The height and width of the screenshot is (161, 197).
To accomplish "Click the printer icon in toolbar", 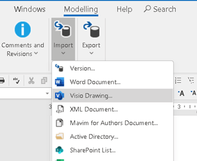I will [2, 81].
